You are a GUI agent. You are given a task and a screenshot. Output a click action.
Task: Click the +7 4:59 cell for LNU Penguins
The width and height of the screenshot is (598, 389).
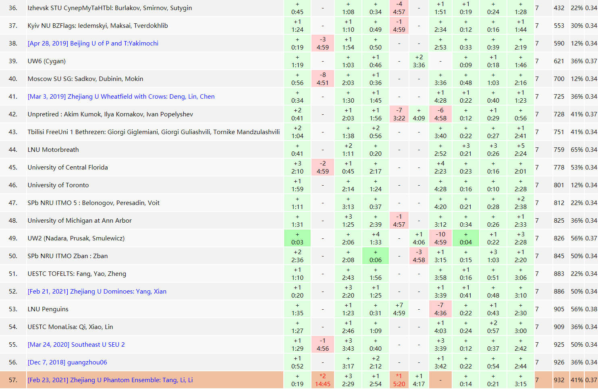pos(399,309)
